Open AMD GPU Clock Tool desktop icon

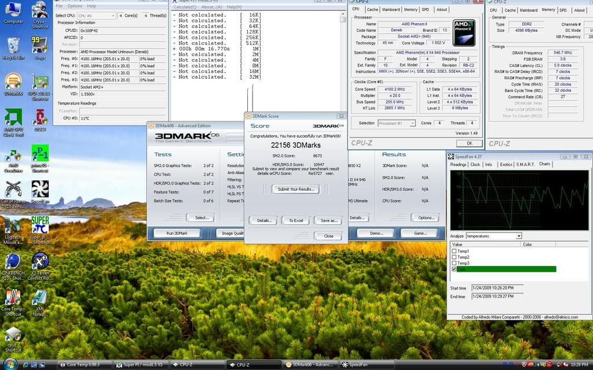click(13, 123)
